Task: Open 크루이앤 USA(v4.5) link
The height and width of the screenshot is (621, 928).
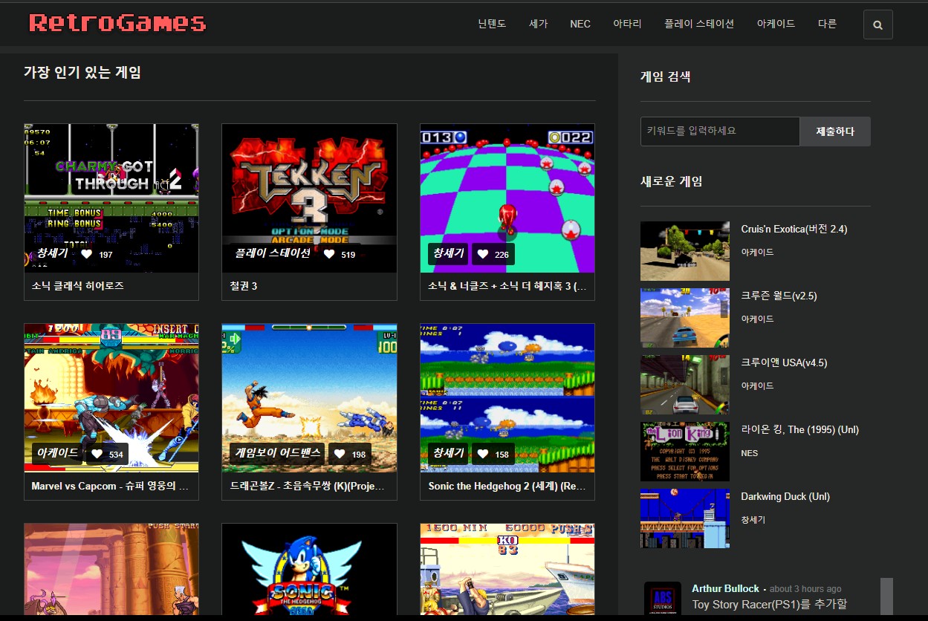Action: coord(784,362)
